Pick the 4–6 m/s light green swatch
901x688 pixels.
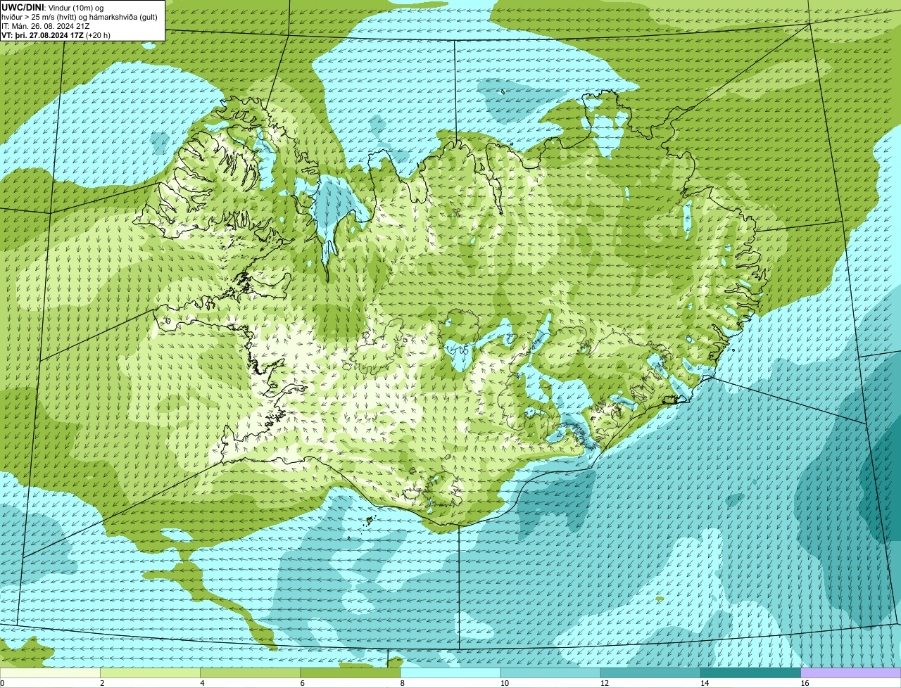tap(251, 673)
